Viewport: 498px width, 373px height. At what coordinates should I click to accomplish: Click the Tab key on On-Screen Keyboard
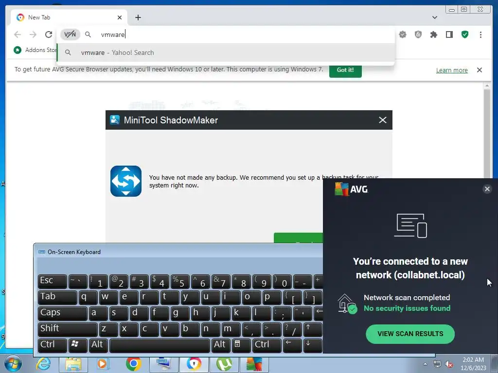click(x=57, y=297)
